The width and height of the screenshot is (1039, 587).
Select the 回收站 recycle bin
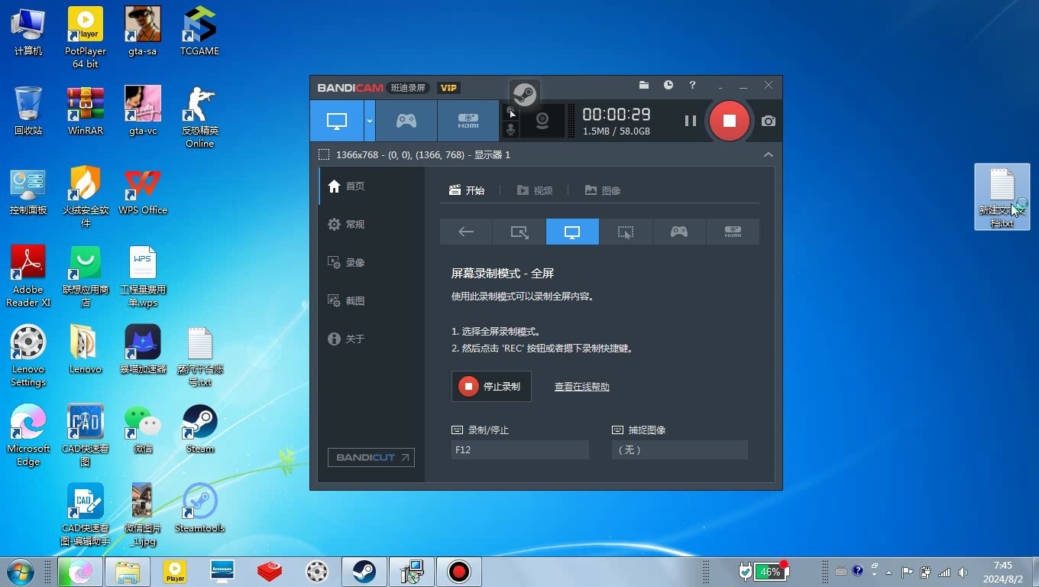click(28, 111)
